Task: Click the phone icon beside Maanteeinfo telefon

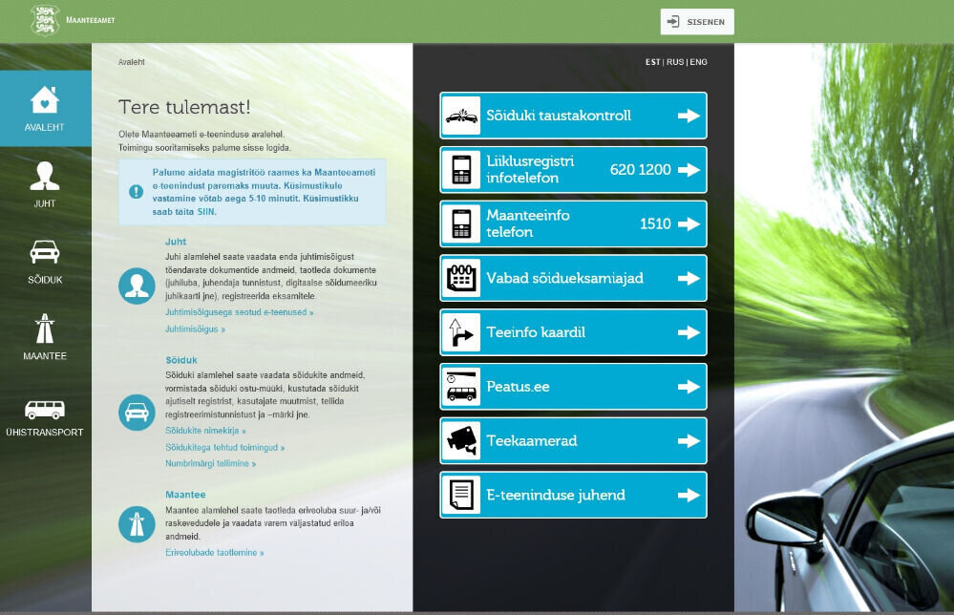Action: coord(462,223)
